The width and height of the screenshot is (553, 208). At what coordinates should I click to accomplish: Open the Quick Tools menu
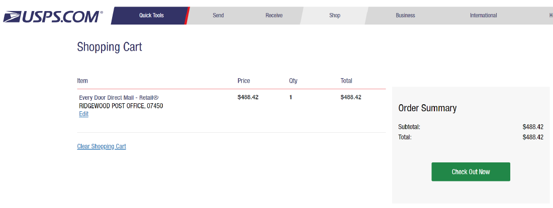[151, 16]
